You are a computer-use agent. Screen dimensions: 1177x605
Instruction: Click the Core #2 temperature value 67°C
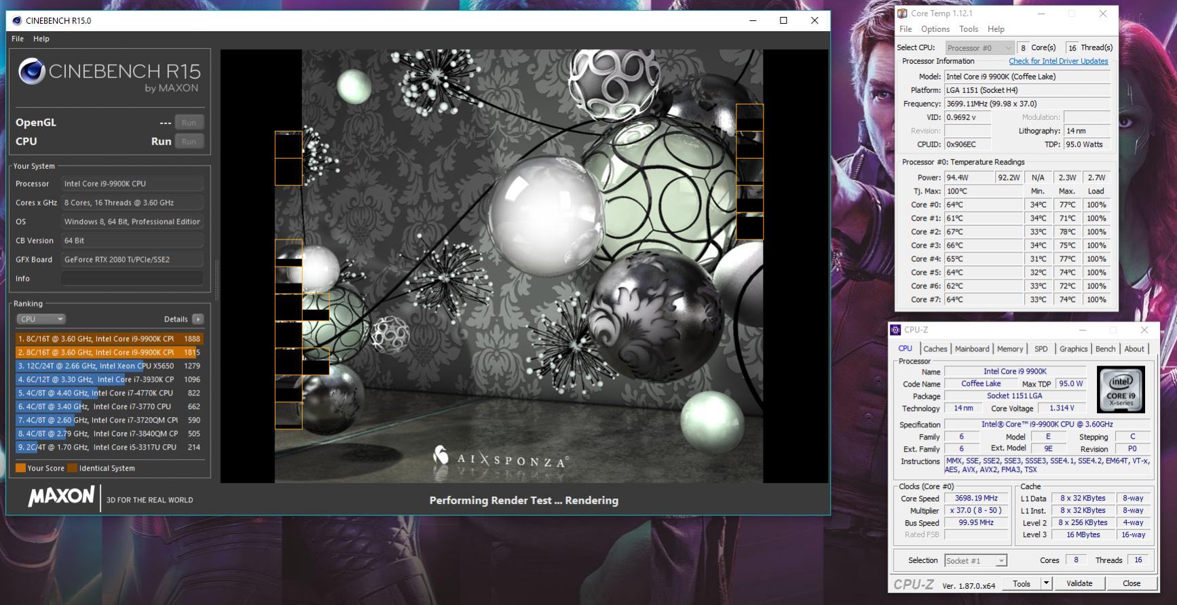(x=984, y=232)
